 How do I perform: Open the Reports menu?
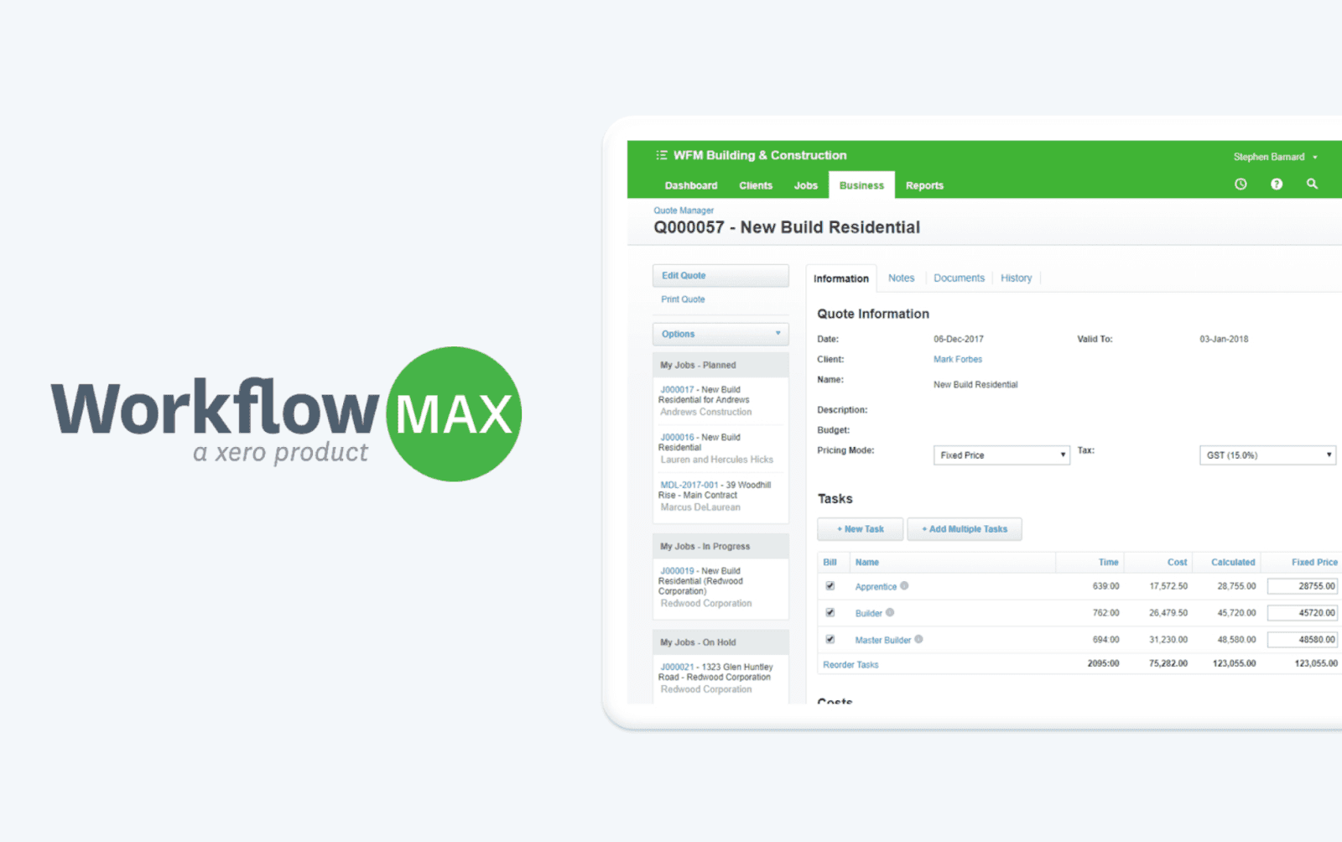tap(924, 185)
